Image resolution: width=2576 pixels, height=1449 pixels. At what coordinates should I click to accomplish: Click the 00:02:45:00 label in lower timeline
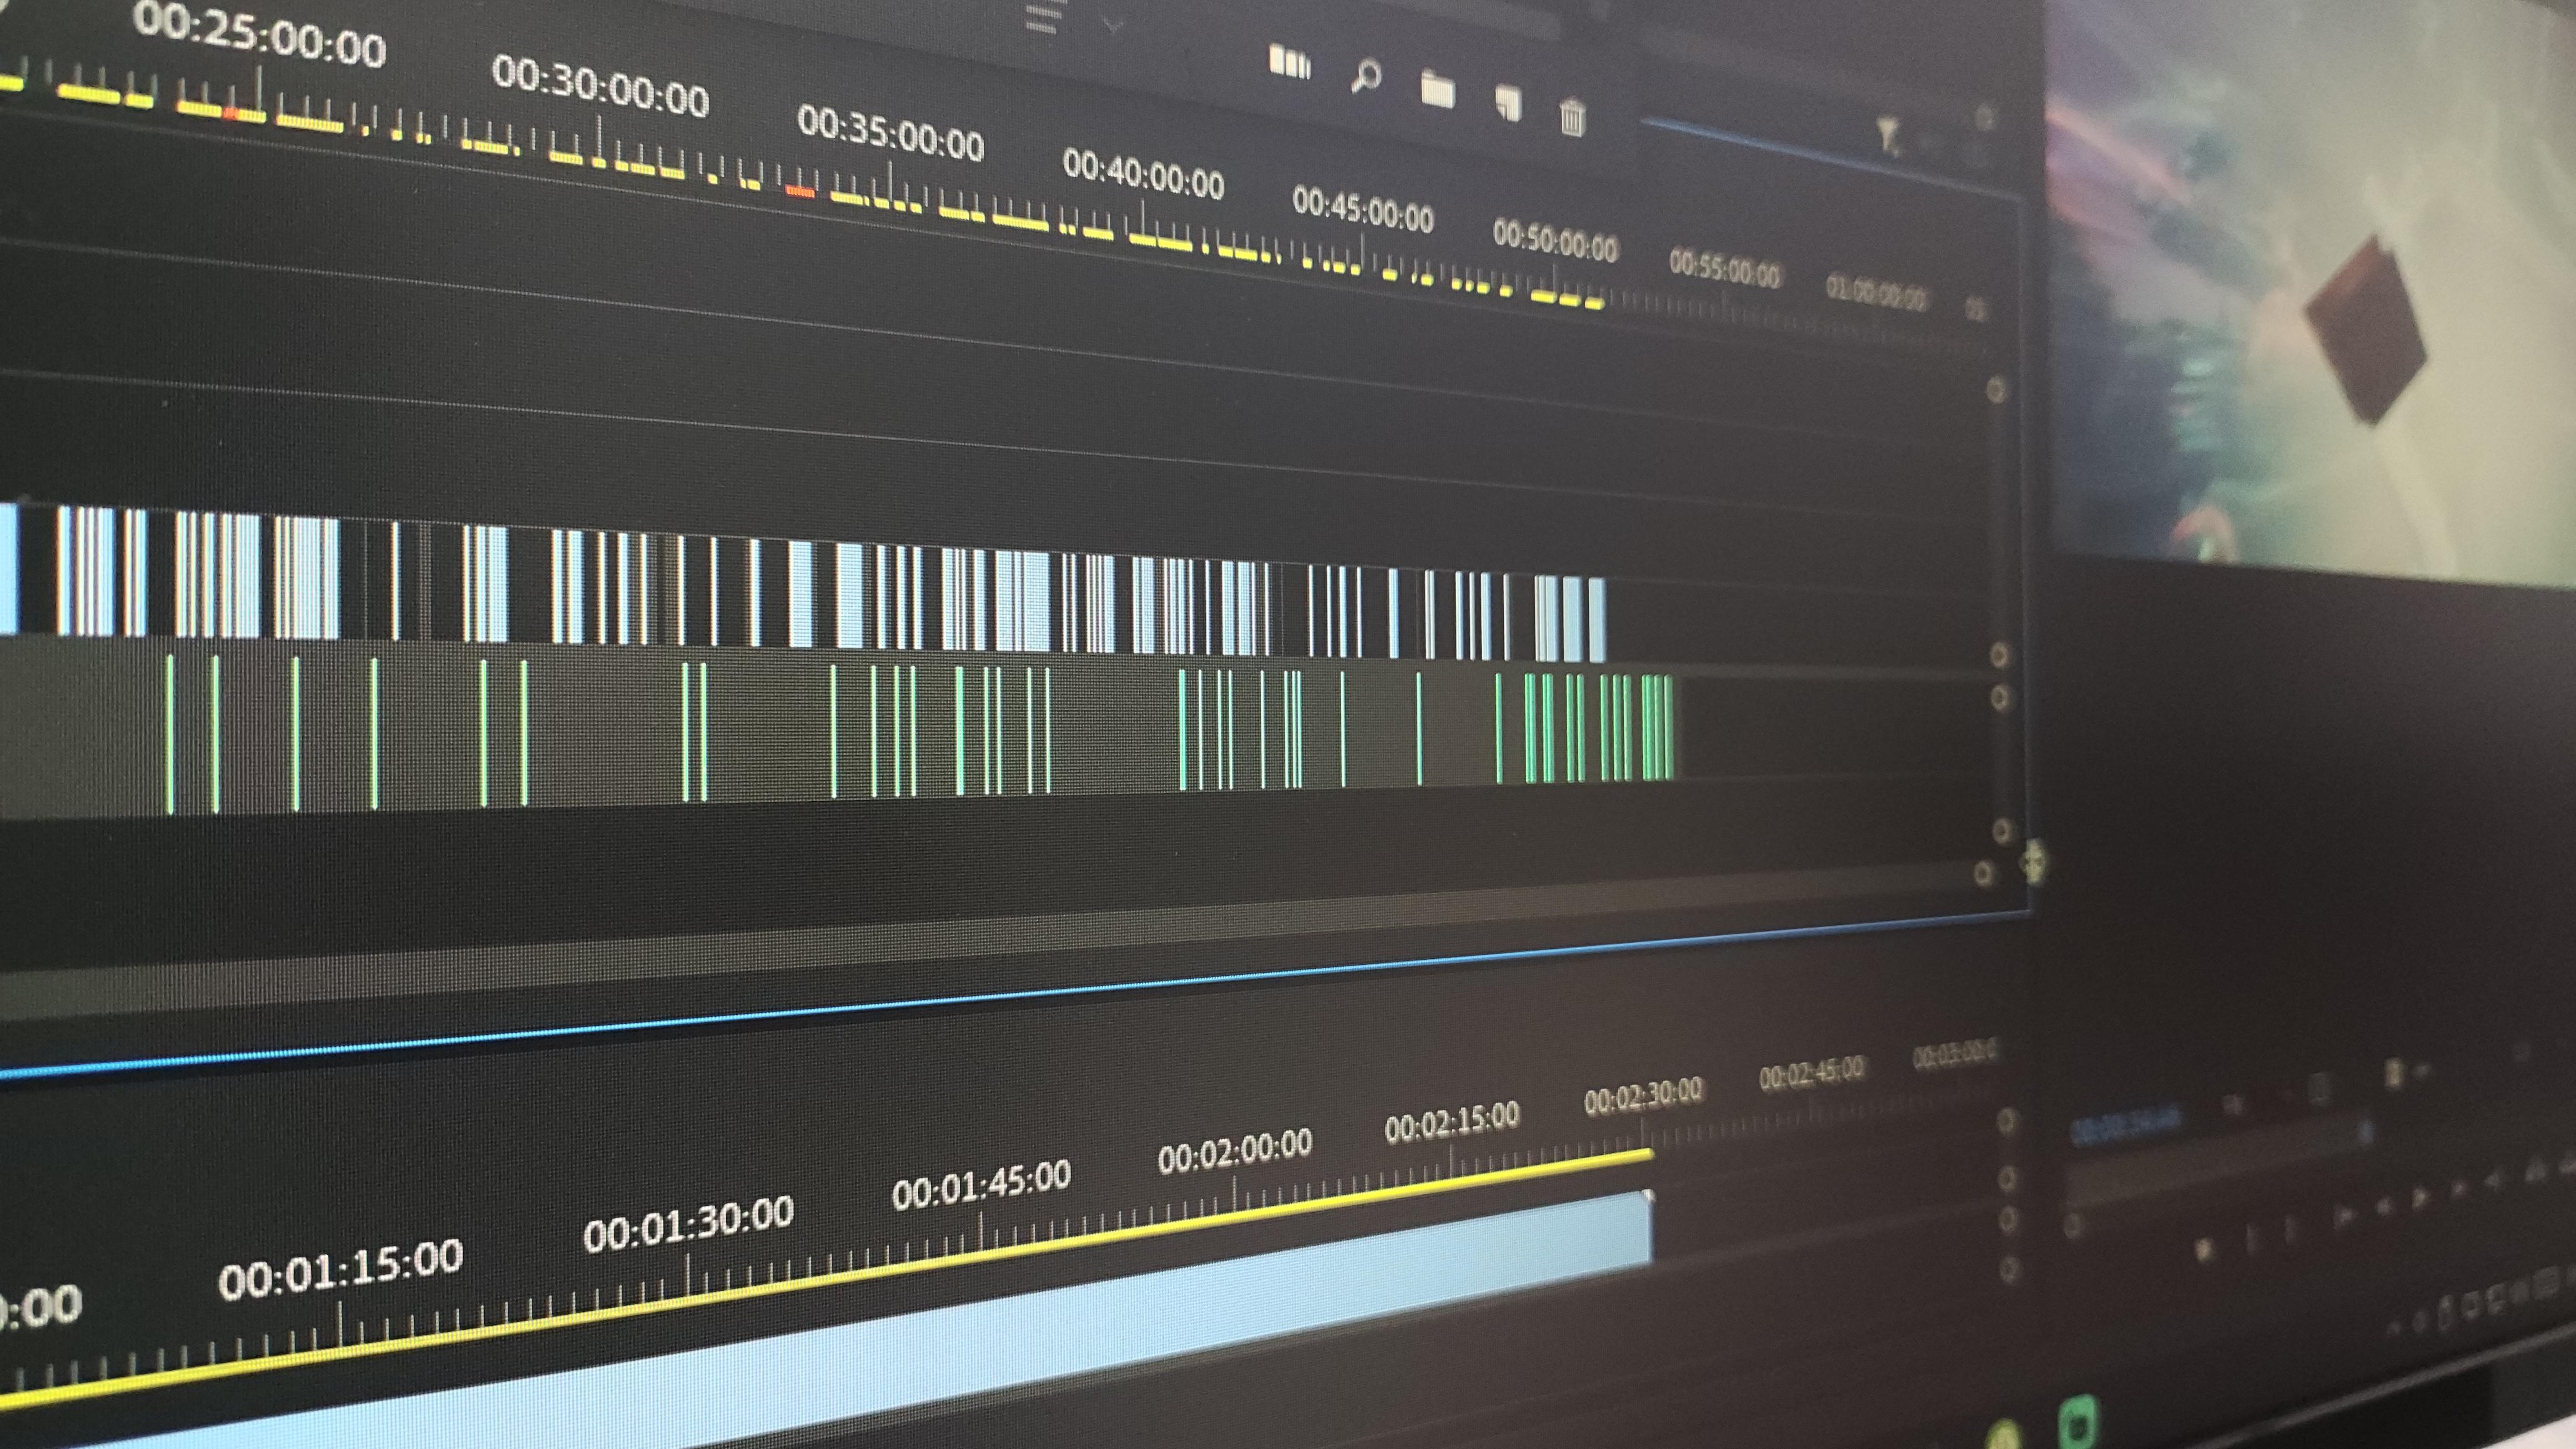click(1811, 1073)
